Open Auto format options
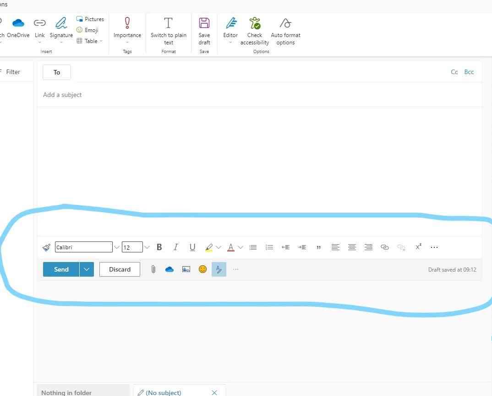 tap(285, 31)
